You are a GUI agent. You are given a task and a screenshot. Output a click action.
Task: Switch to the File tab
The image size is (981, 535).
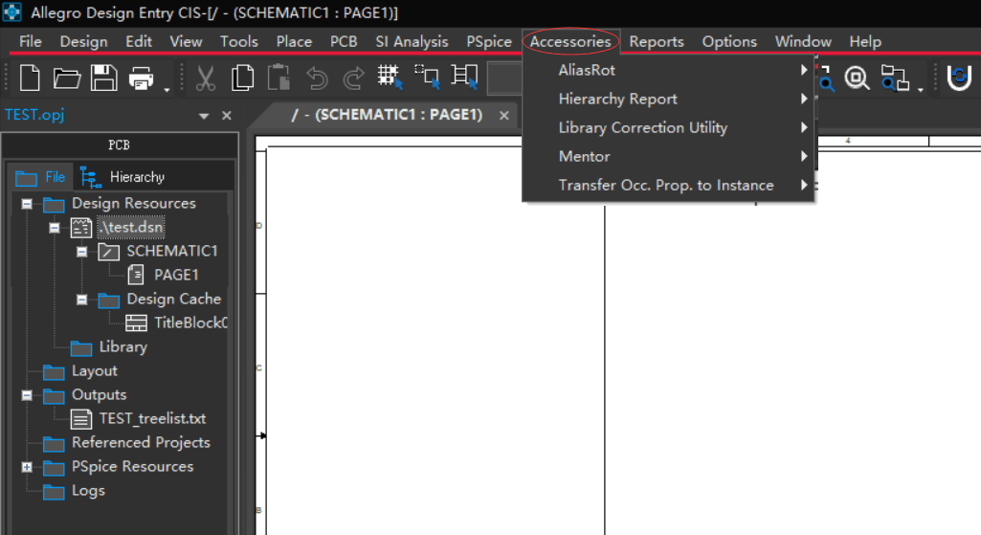coord(40,177)
